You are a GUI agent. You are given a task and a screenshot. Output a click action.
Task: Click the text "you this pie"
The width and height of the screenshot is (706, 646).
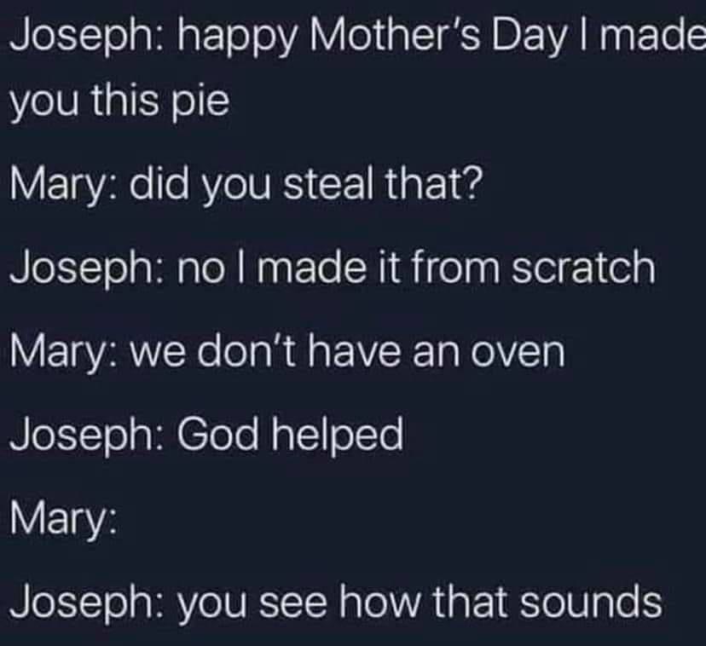pyautogui.click(x=119, y=103)
